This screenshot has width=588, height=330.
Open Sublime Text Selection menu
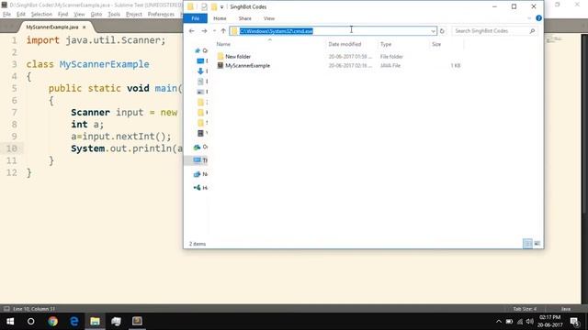(41, 15)
